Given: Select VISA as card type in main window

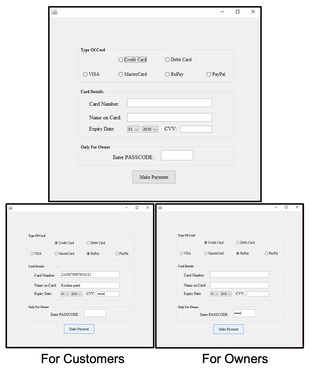Looking at the screenshot, I should [85, 74].
